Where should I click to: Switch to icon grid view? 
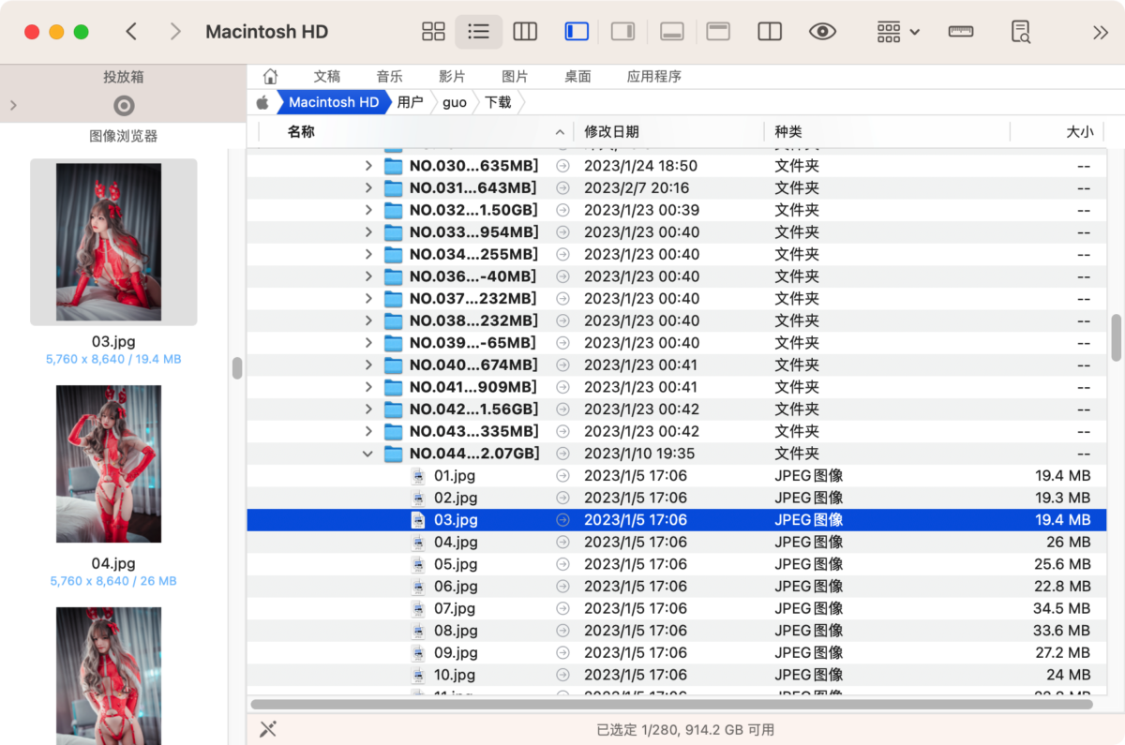[x=433, y=32]
